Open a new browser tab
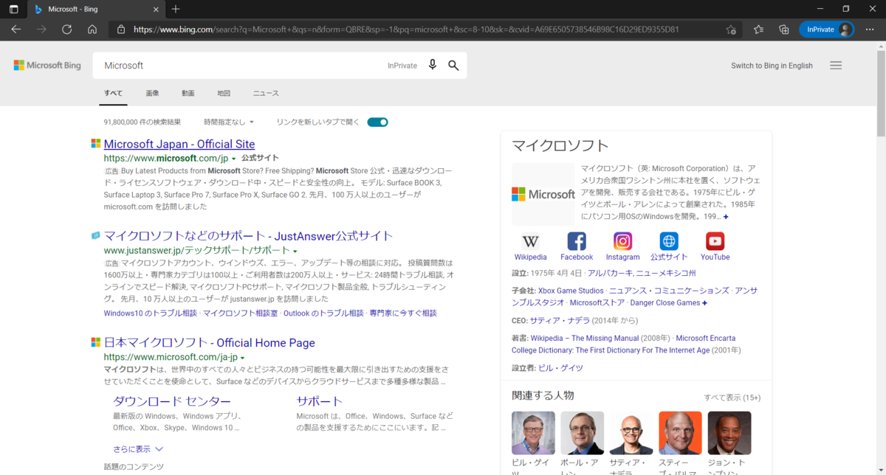 tap(176, 9)
